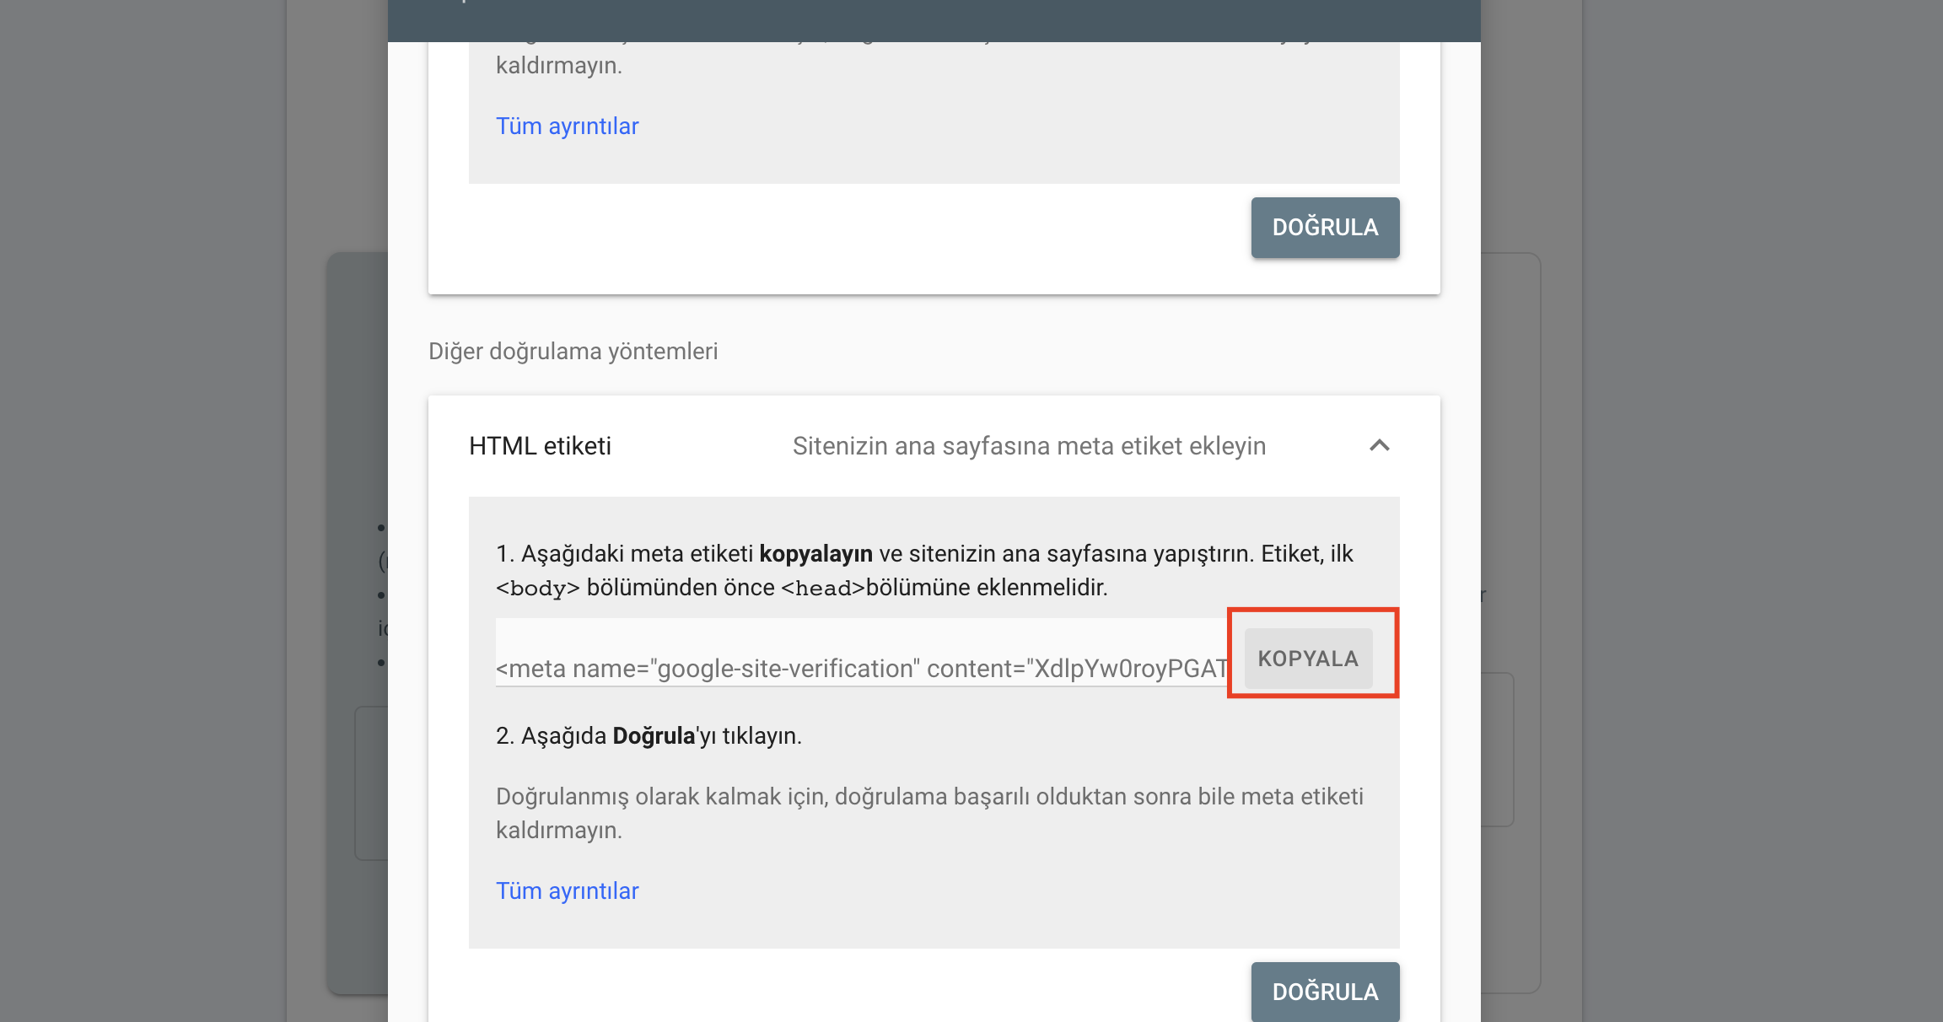Click the collapse arrow icon beside HTML etiketi
The width and height of the screenshot is (1943, 1022).
(x=1381, y=445)
